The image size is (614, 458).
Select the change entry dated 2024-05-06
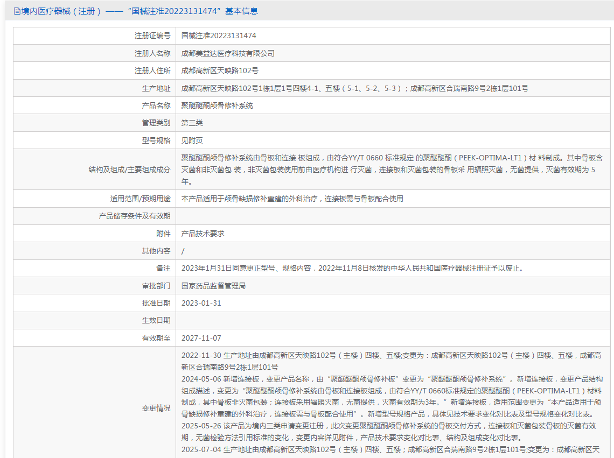[x=392, y=397]
